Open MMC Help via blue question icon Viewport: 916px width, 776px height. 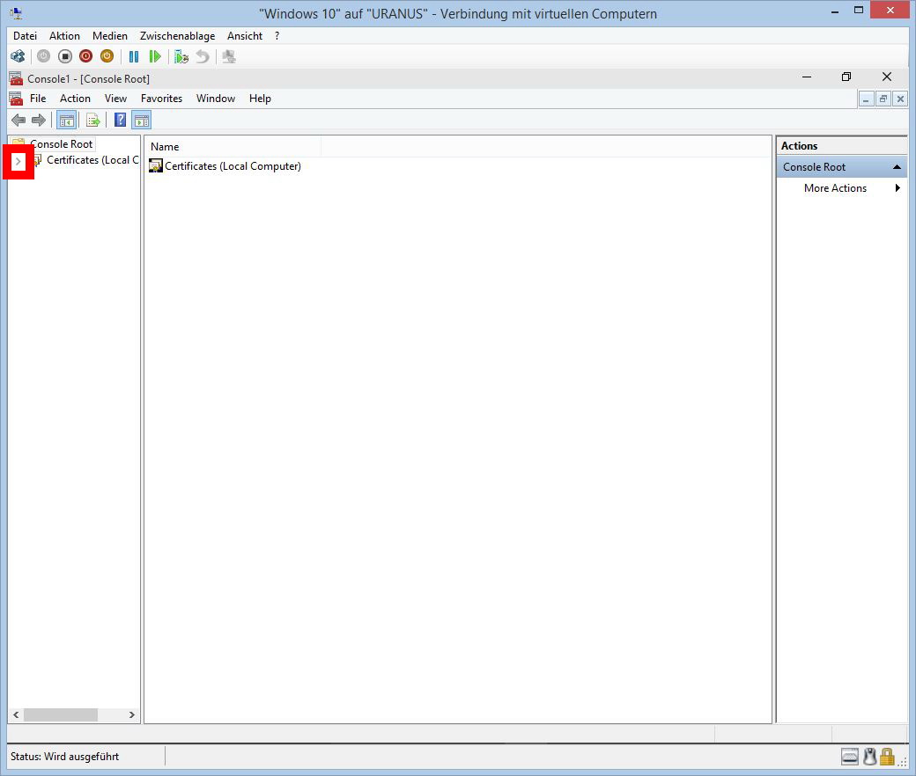121,121
